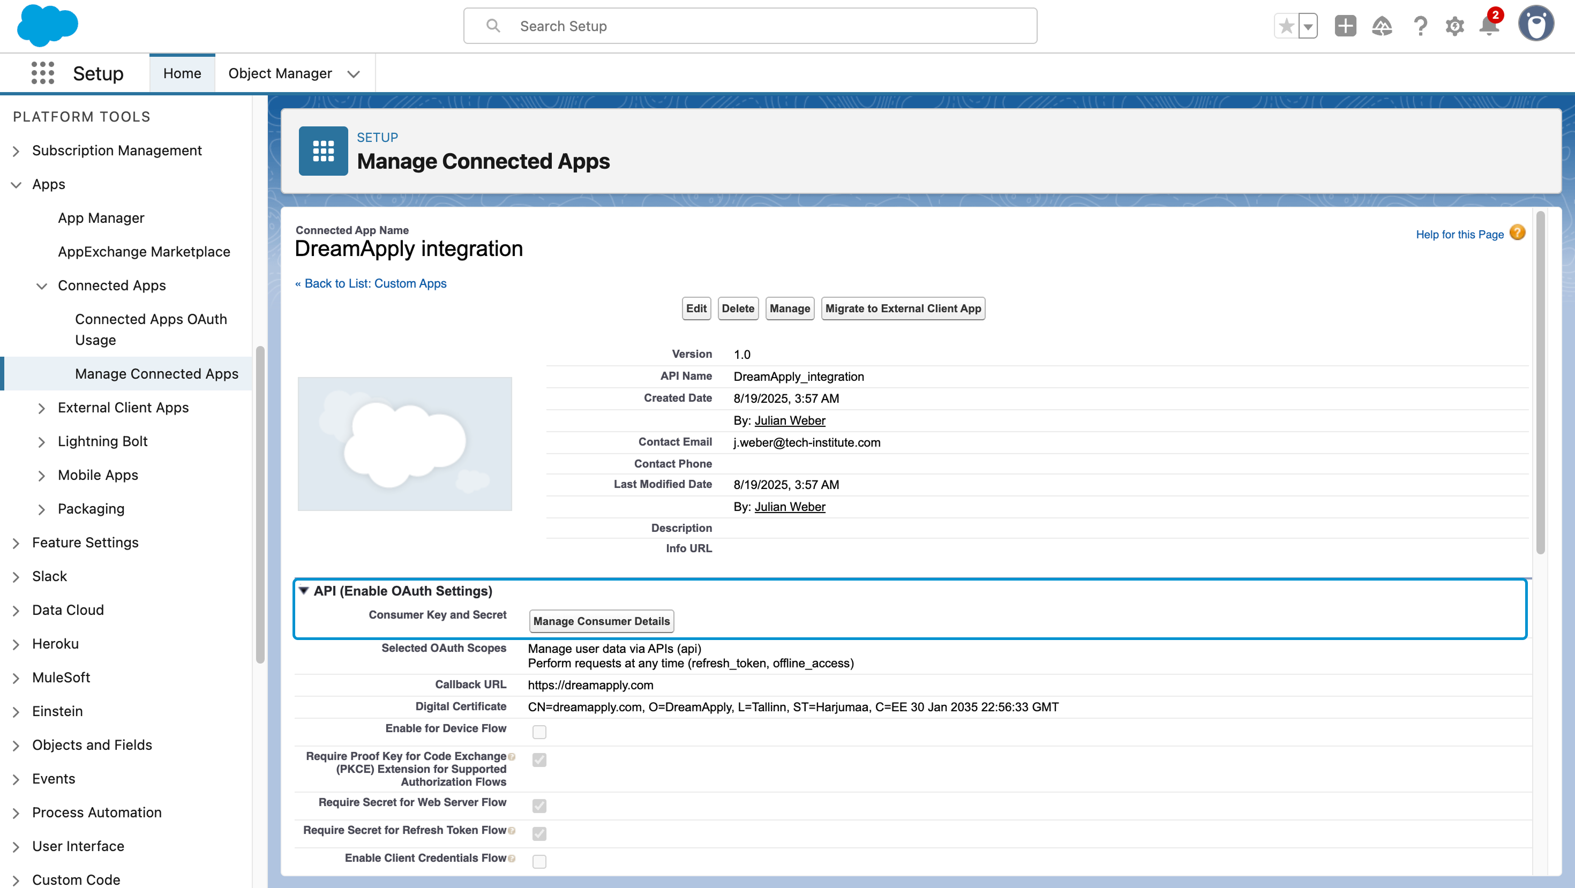Switch to the Object Manager tab
The width and height of the screenshot is (1575, 888).
[280, 73]
